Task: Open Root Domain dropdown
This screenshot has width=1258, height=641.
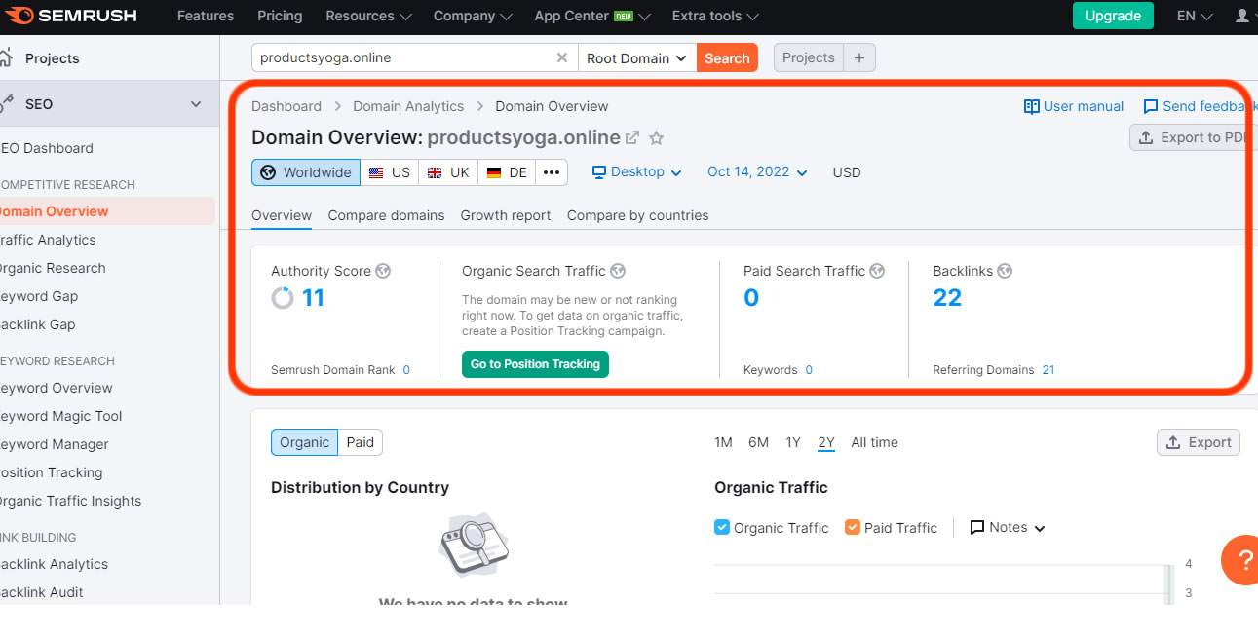Action: tap(637, 57)
